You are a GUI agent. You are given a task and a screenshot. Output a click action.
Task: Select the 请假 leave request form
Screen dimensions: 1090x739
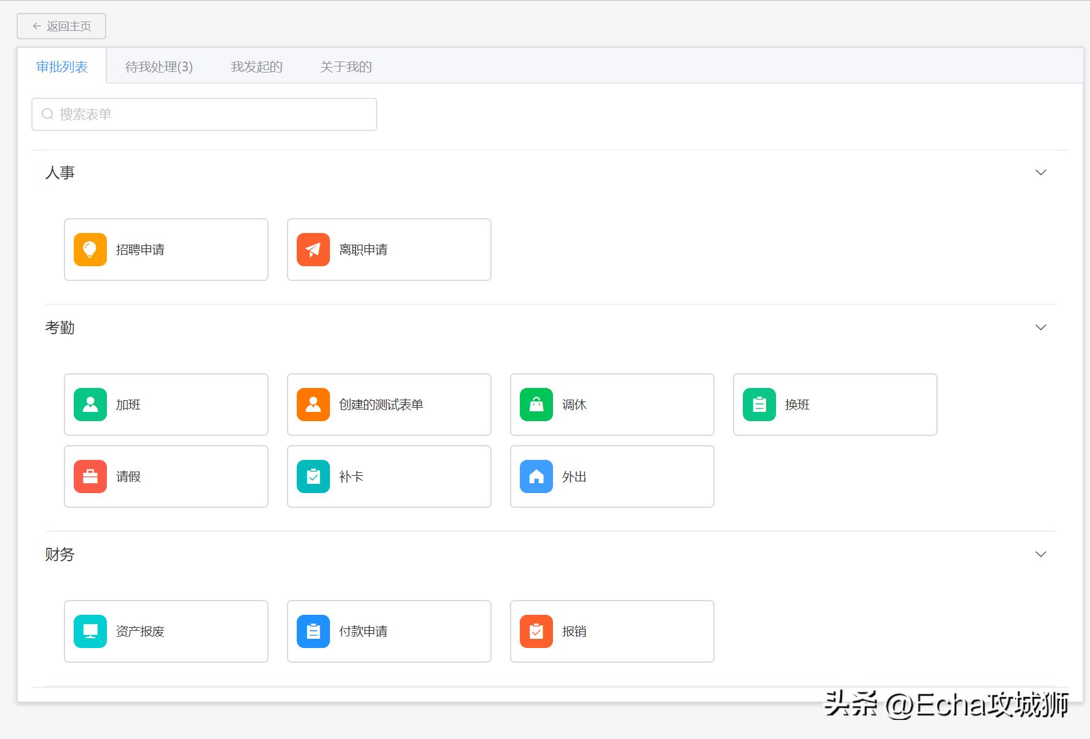click(x=166, y=476)
